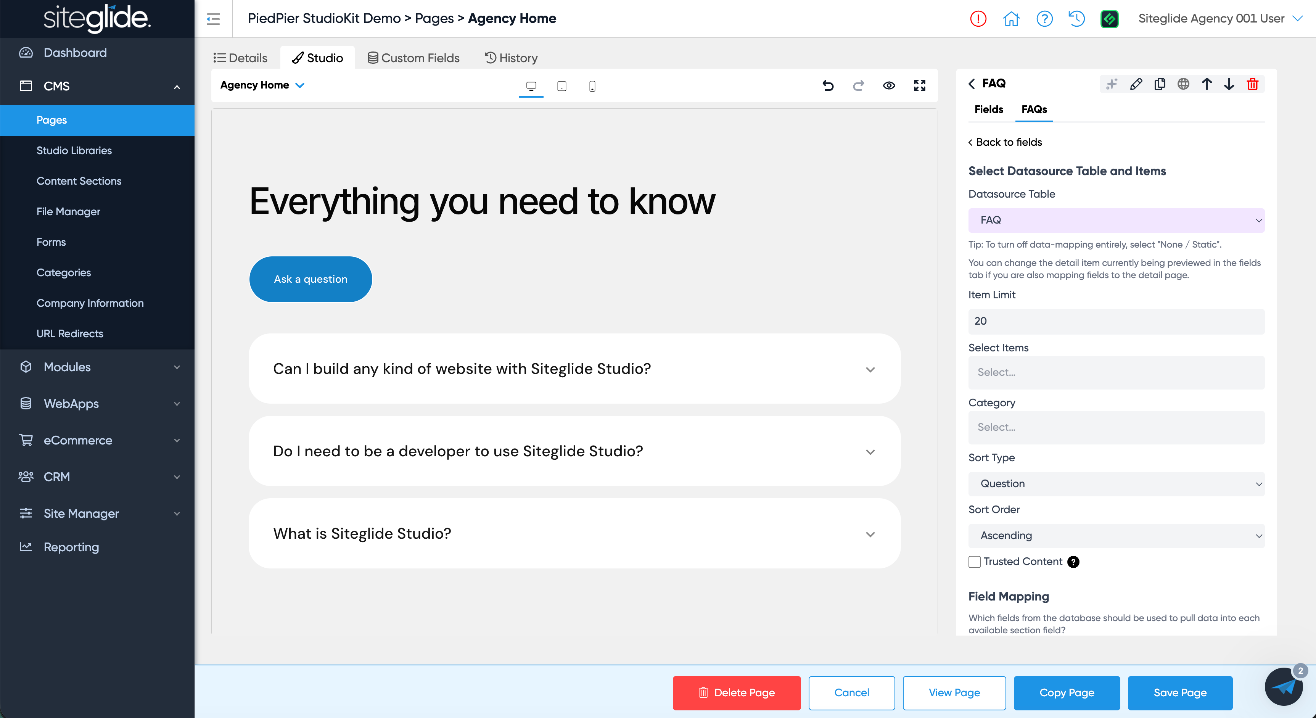Open the chat support launcher
This screenshot has width=1316, height=718.
click(1284, 686)
